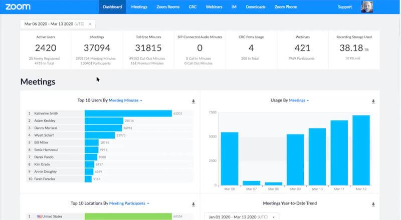Click the Annie Doughty row
Screen dimensions: 401x220
(x=110, y=171)
